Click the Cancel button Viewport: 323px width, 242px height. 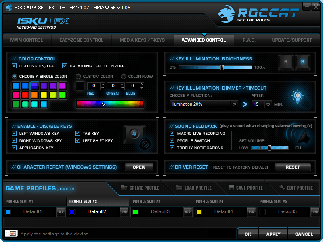(304, 234)
